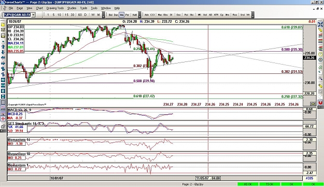Open the Page menu
The image size is (324, 187).
(x=20, y=8)
